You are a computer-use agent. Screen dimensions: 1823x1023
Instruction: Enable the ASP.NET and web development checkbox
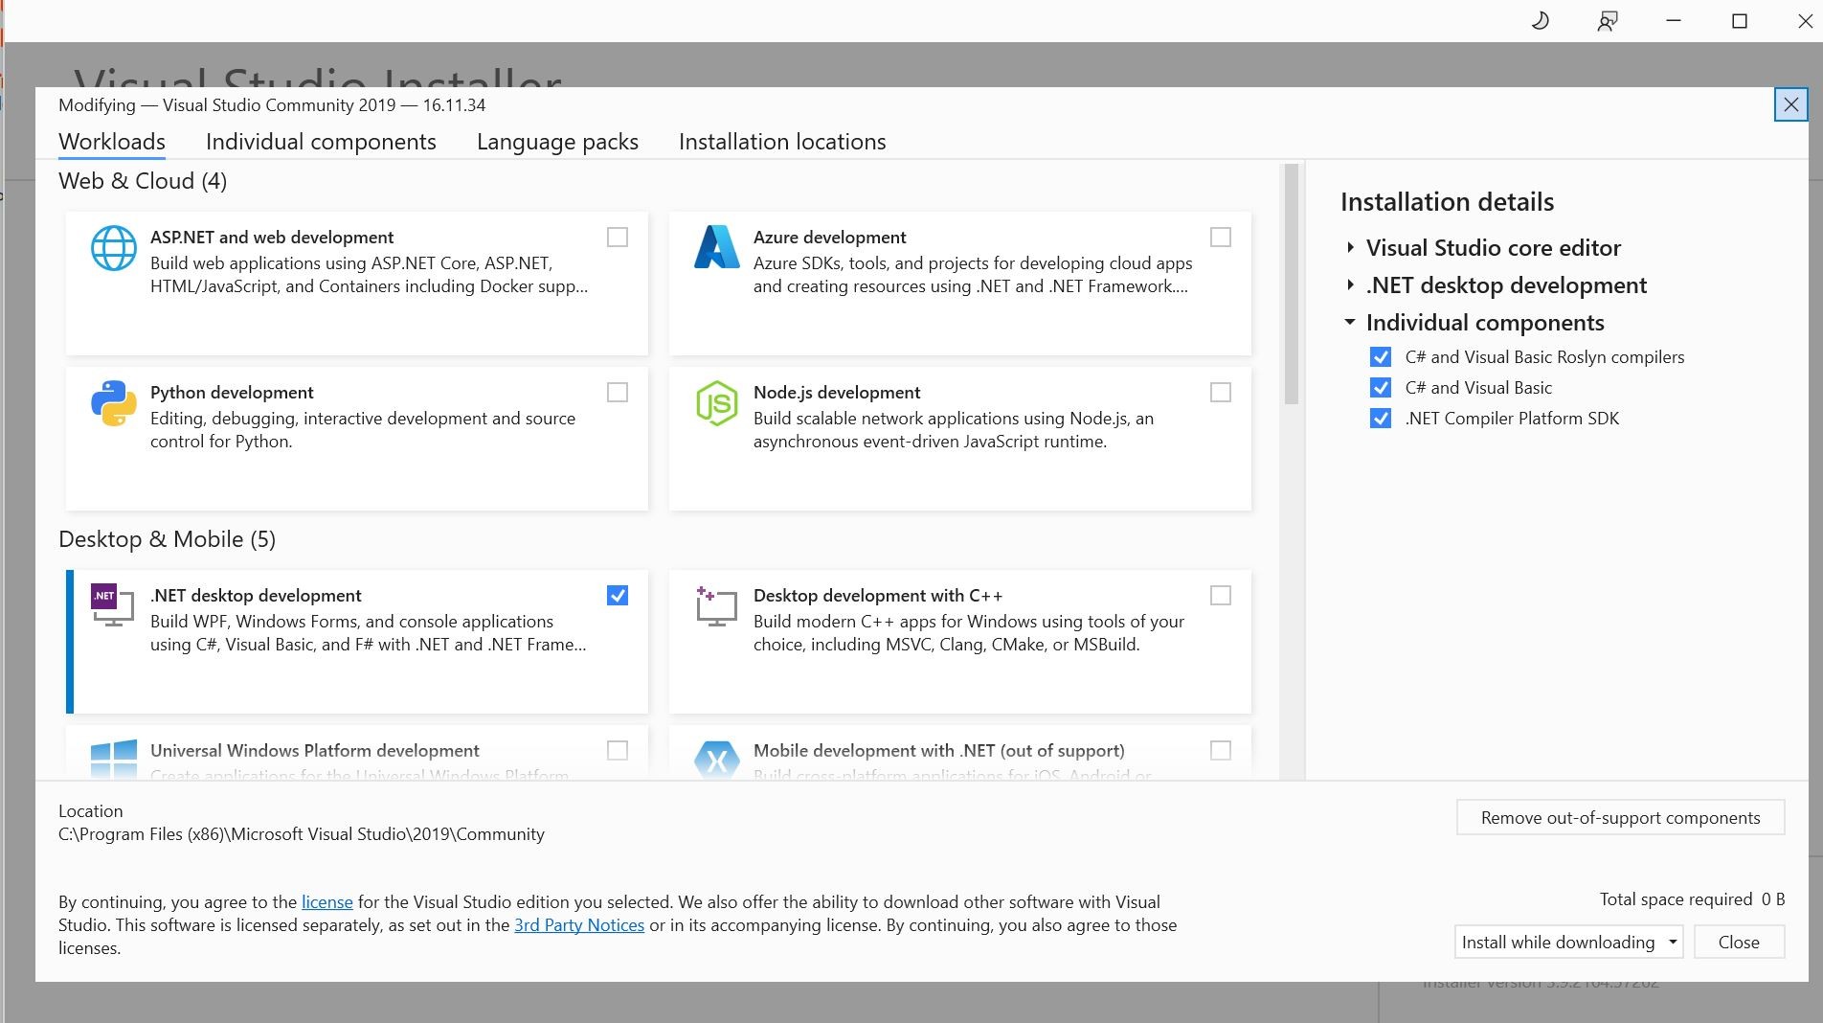tap(618, 238)
